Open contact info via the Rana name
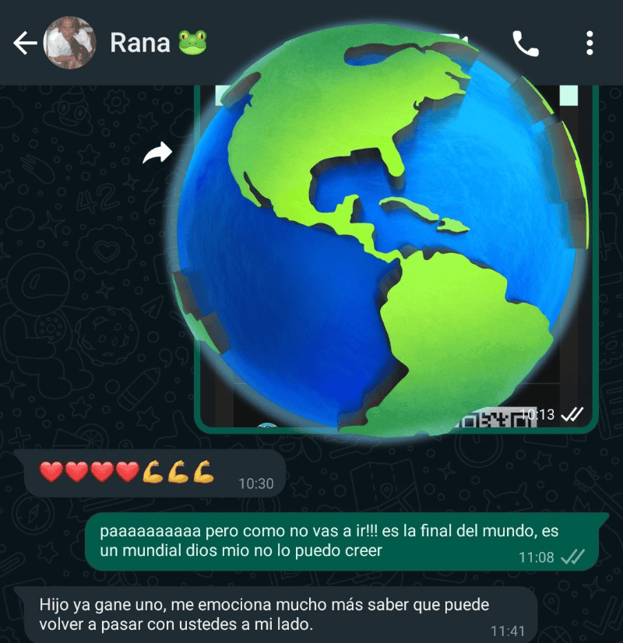623x643 pixels. click(x=140, y=43)
